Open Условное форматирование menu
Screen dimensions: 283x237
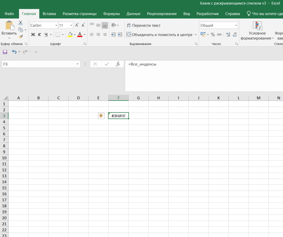click(257, 31)
